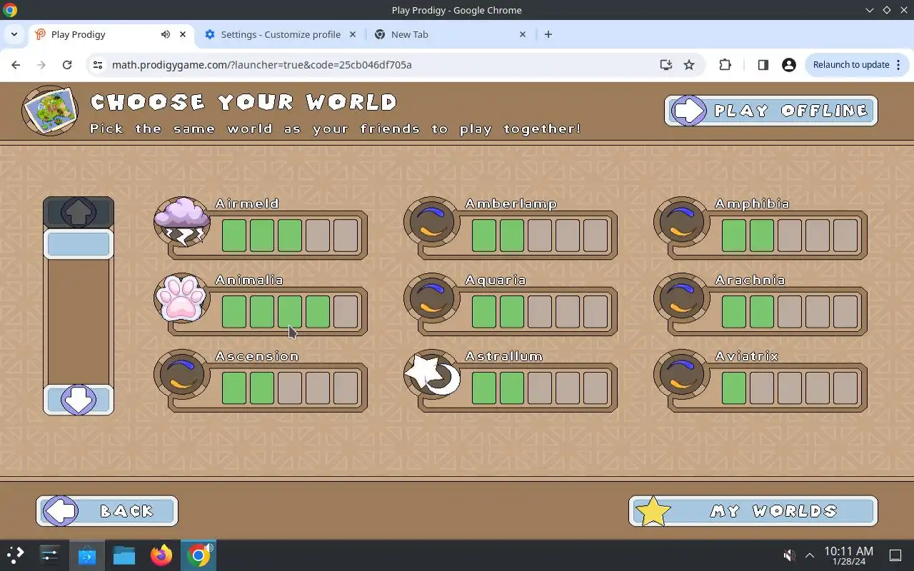This screenshot has width=914, height=571.
Task: Click the Airmeld storm cloud icon
Action: point(182,221)
